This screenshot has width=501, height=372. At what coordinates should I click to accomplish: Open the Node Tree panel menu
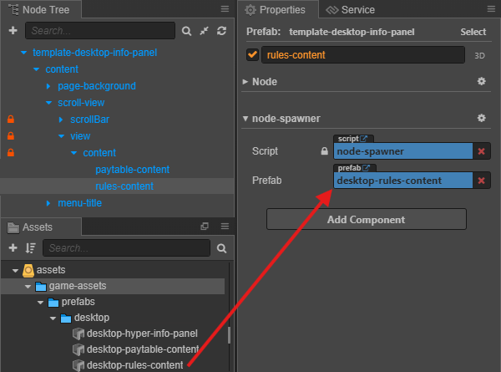point(225,9)
